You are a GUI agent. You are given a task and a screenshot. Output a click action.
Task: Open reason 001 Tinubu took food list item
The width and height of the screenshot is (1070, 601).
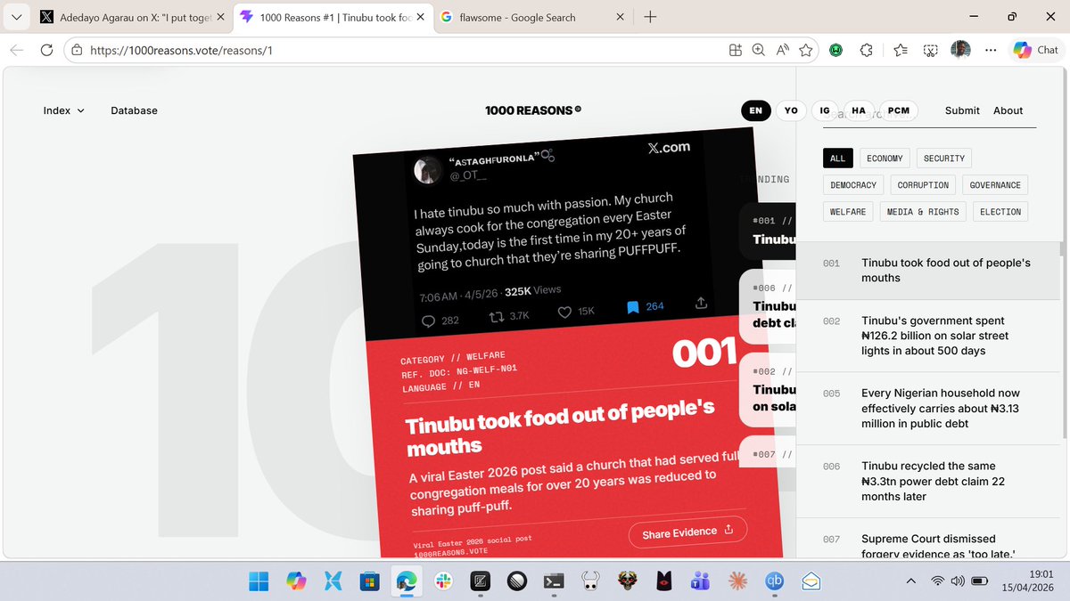(x=927, y=271)
